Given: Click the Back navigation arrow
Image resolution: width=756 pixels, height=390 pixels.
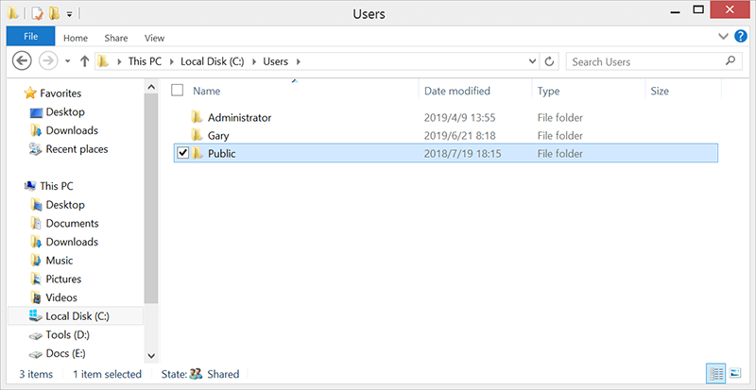Looking at the screenshot, I should point(22,60).
